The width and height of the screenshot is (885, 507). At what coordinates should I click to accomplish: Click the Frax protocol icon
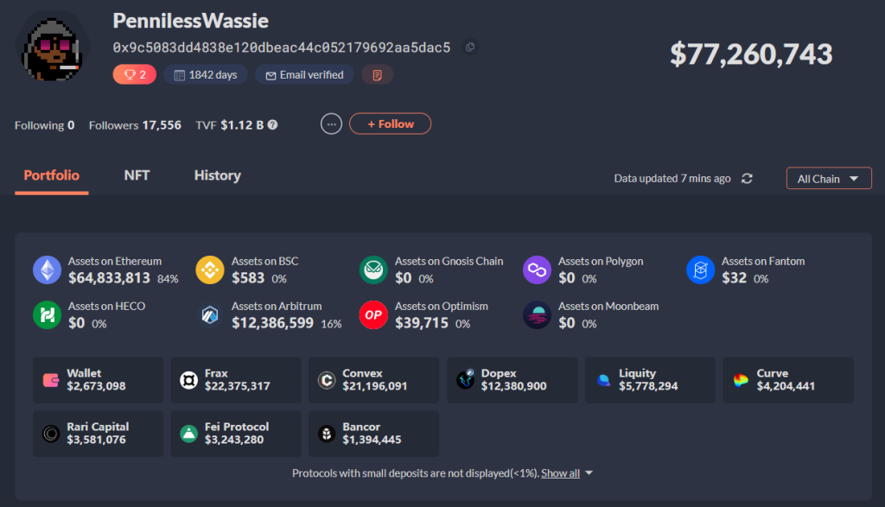pyautogui.click(x=188, y=380)
